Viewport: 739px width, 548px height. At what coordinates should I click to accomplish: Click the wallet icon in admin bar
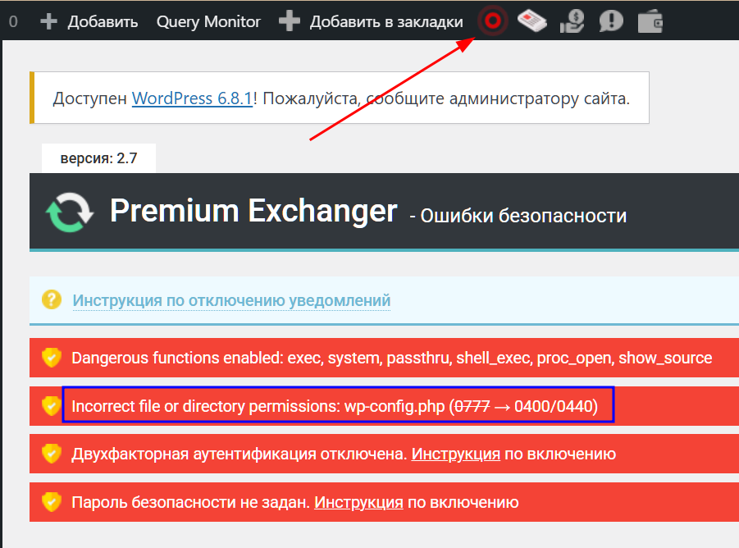650,21
